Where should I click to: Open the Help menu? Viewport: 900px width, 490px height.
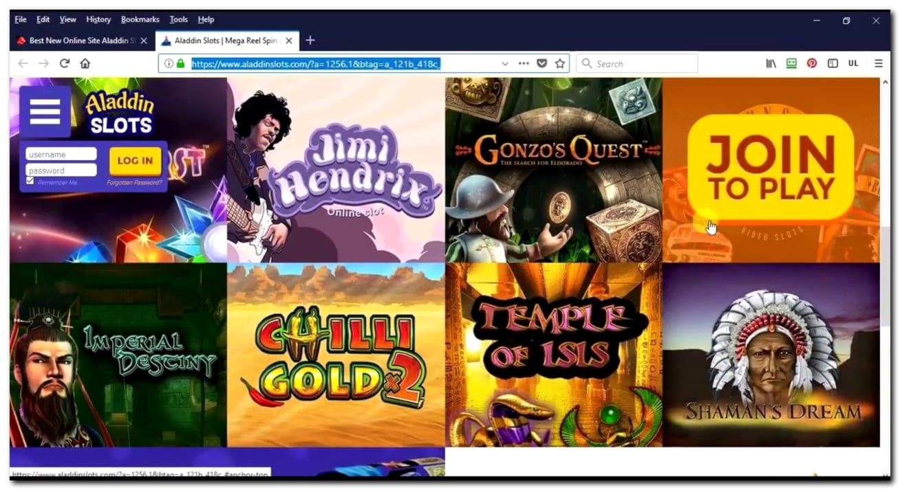(x=206, y=19)
